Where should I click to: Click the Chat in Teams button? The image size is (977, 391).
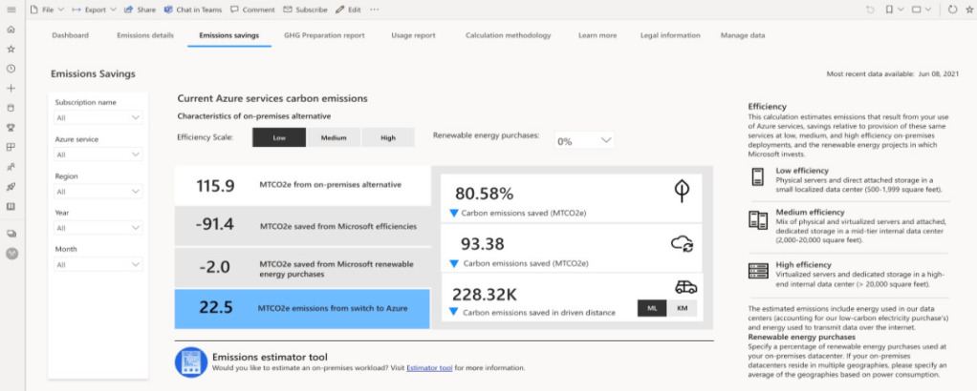coord(193,10)
